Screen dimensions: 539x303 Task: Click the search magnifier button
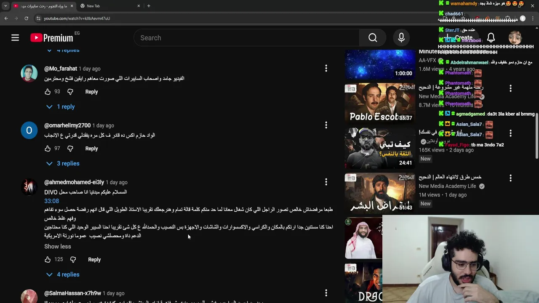373,38
